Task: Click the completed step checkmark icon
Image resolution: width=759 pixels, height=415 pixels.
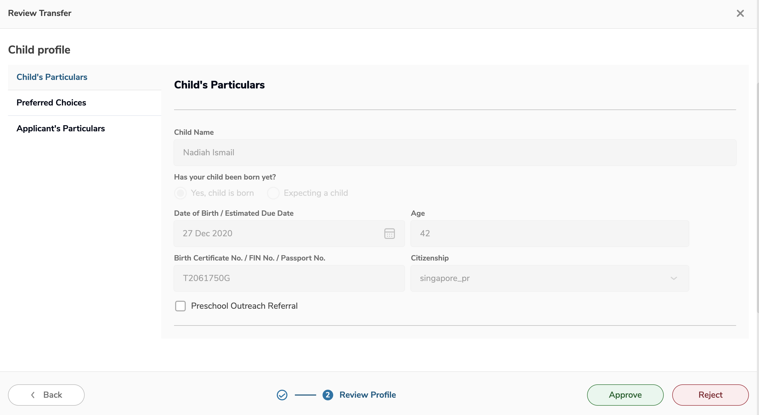Action: (x=282, y=395)
